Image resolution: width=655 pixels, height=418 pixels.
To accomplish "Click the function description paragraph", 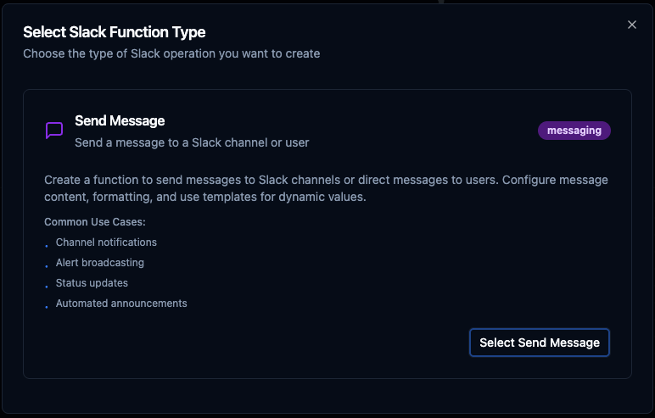I will click(x=326, y=188).
